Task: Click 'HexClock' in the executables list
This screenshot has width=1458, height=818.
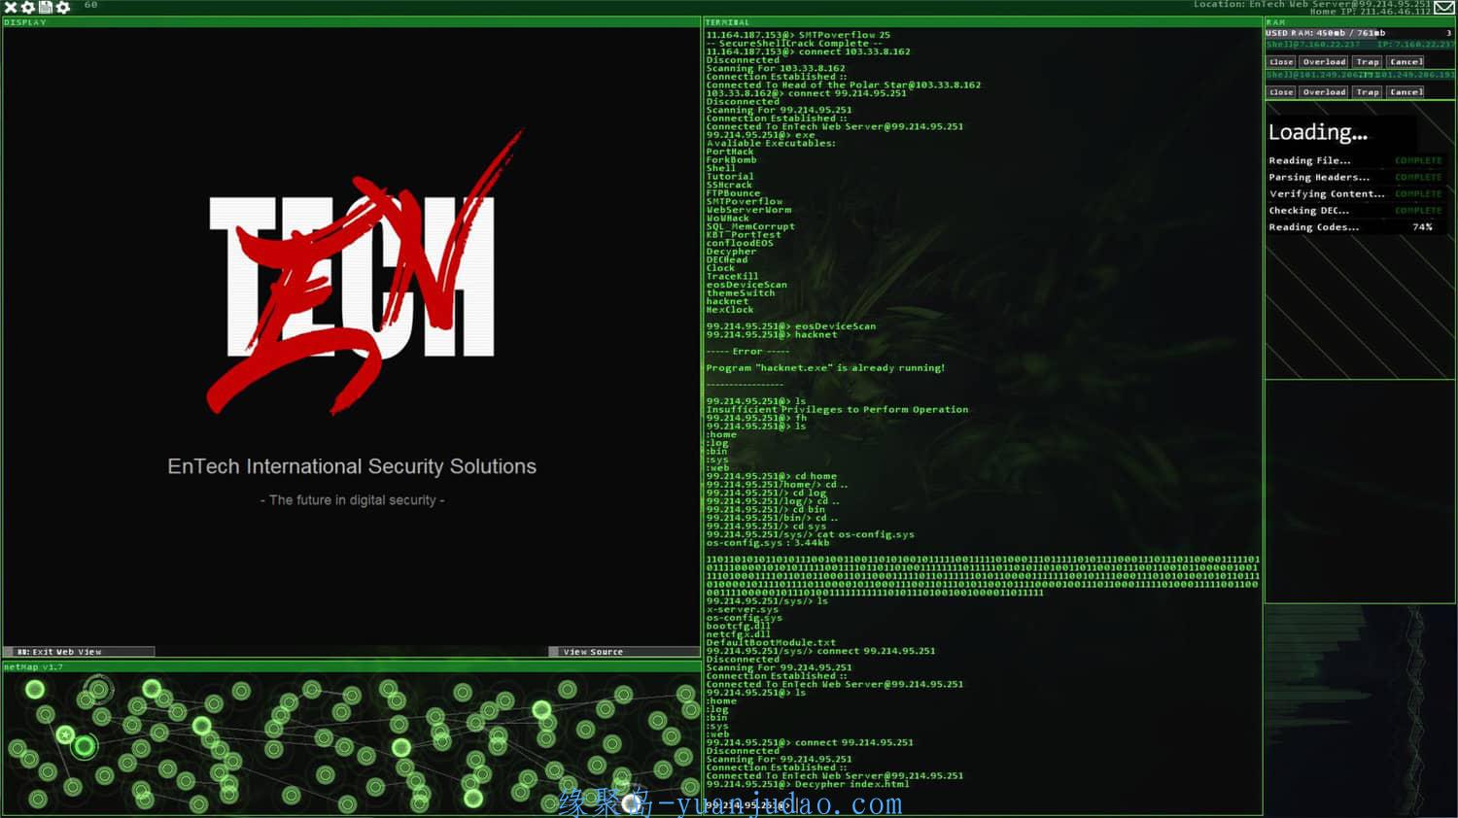Action: click(x=730, y=310)
